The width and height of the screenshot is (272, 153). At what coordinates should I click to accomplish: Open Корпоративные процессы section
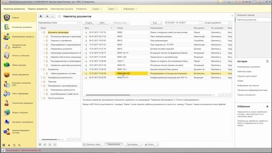pos(18,37)
